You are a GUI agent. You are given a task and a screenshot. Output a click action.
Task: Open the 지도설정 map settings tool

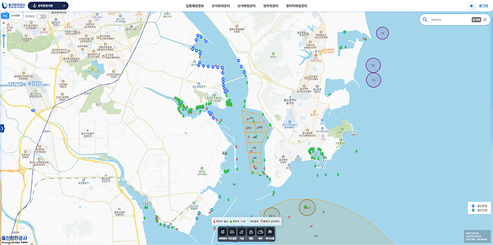pos(232,234)
